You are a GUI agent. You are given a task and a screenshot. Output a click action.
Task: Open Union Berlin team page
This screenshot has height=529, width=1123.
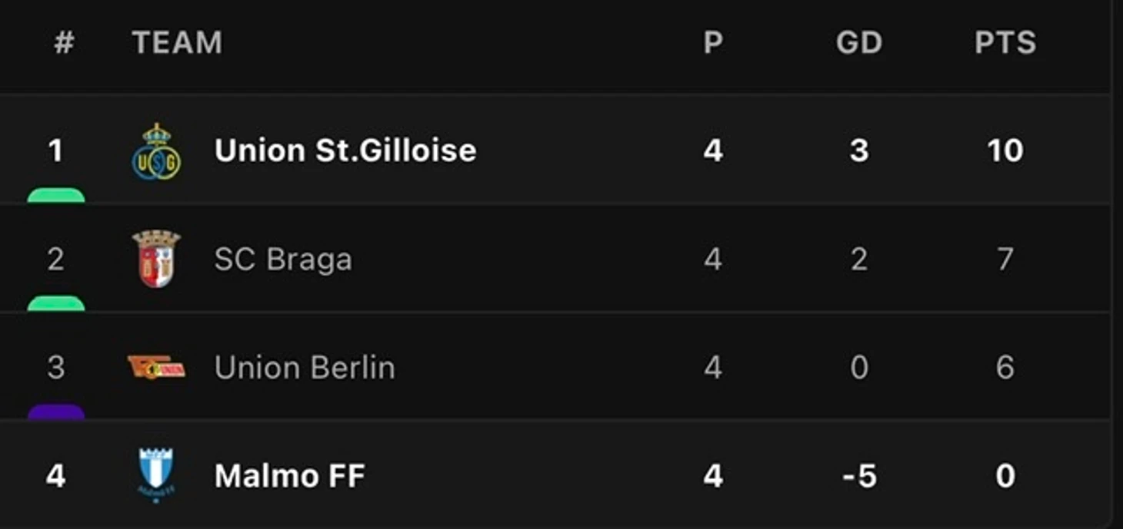pos(305,368)
